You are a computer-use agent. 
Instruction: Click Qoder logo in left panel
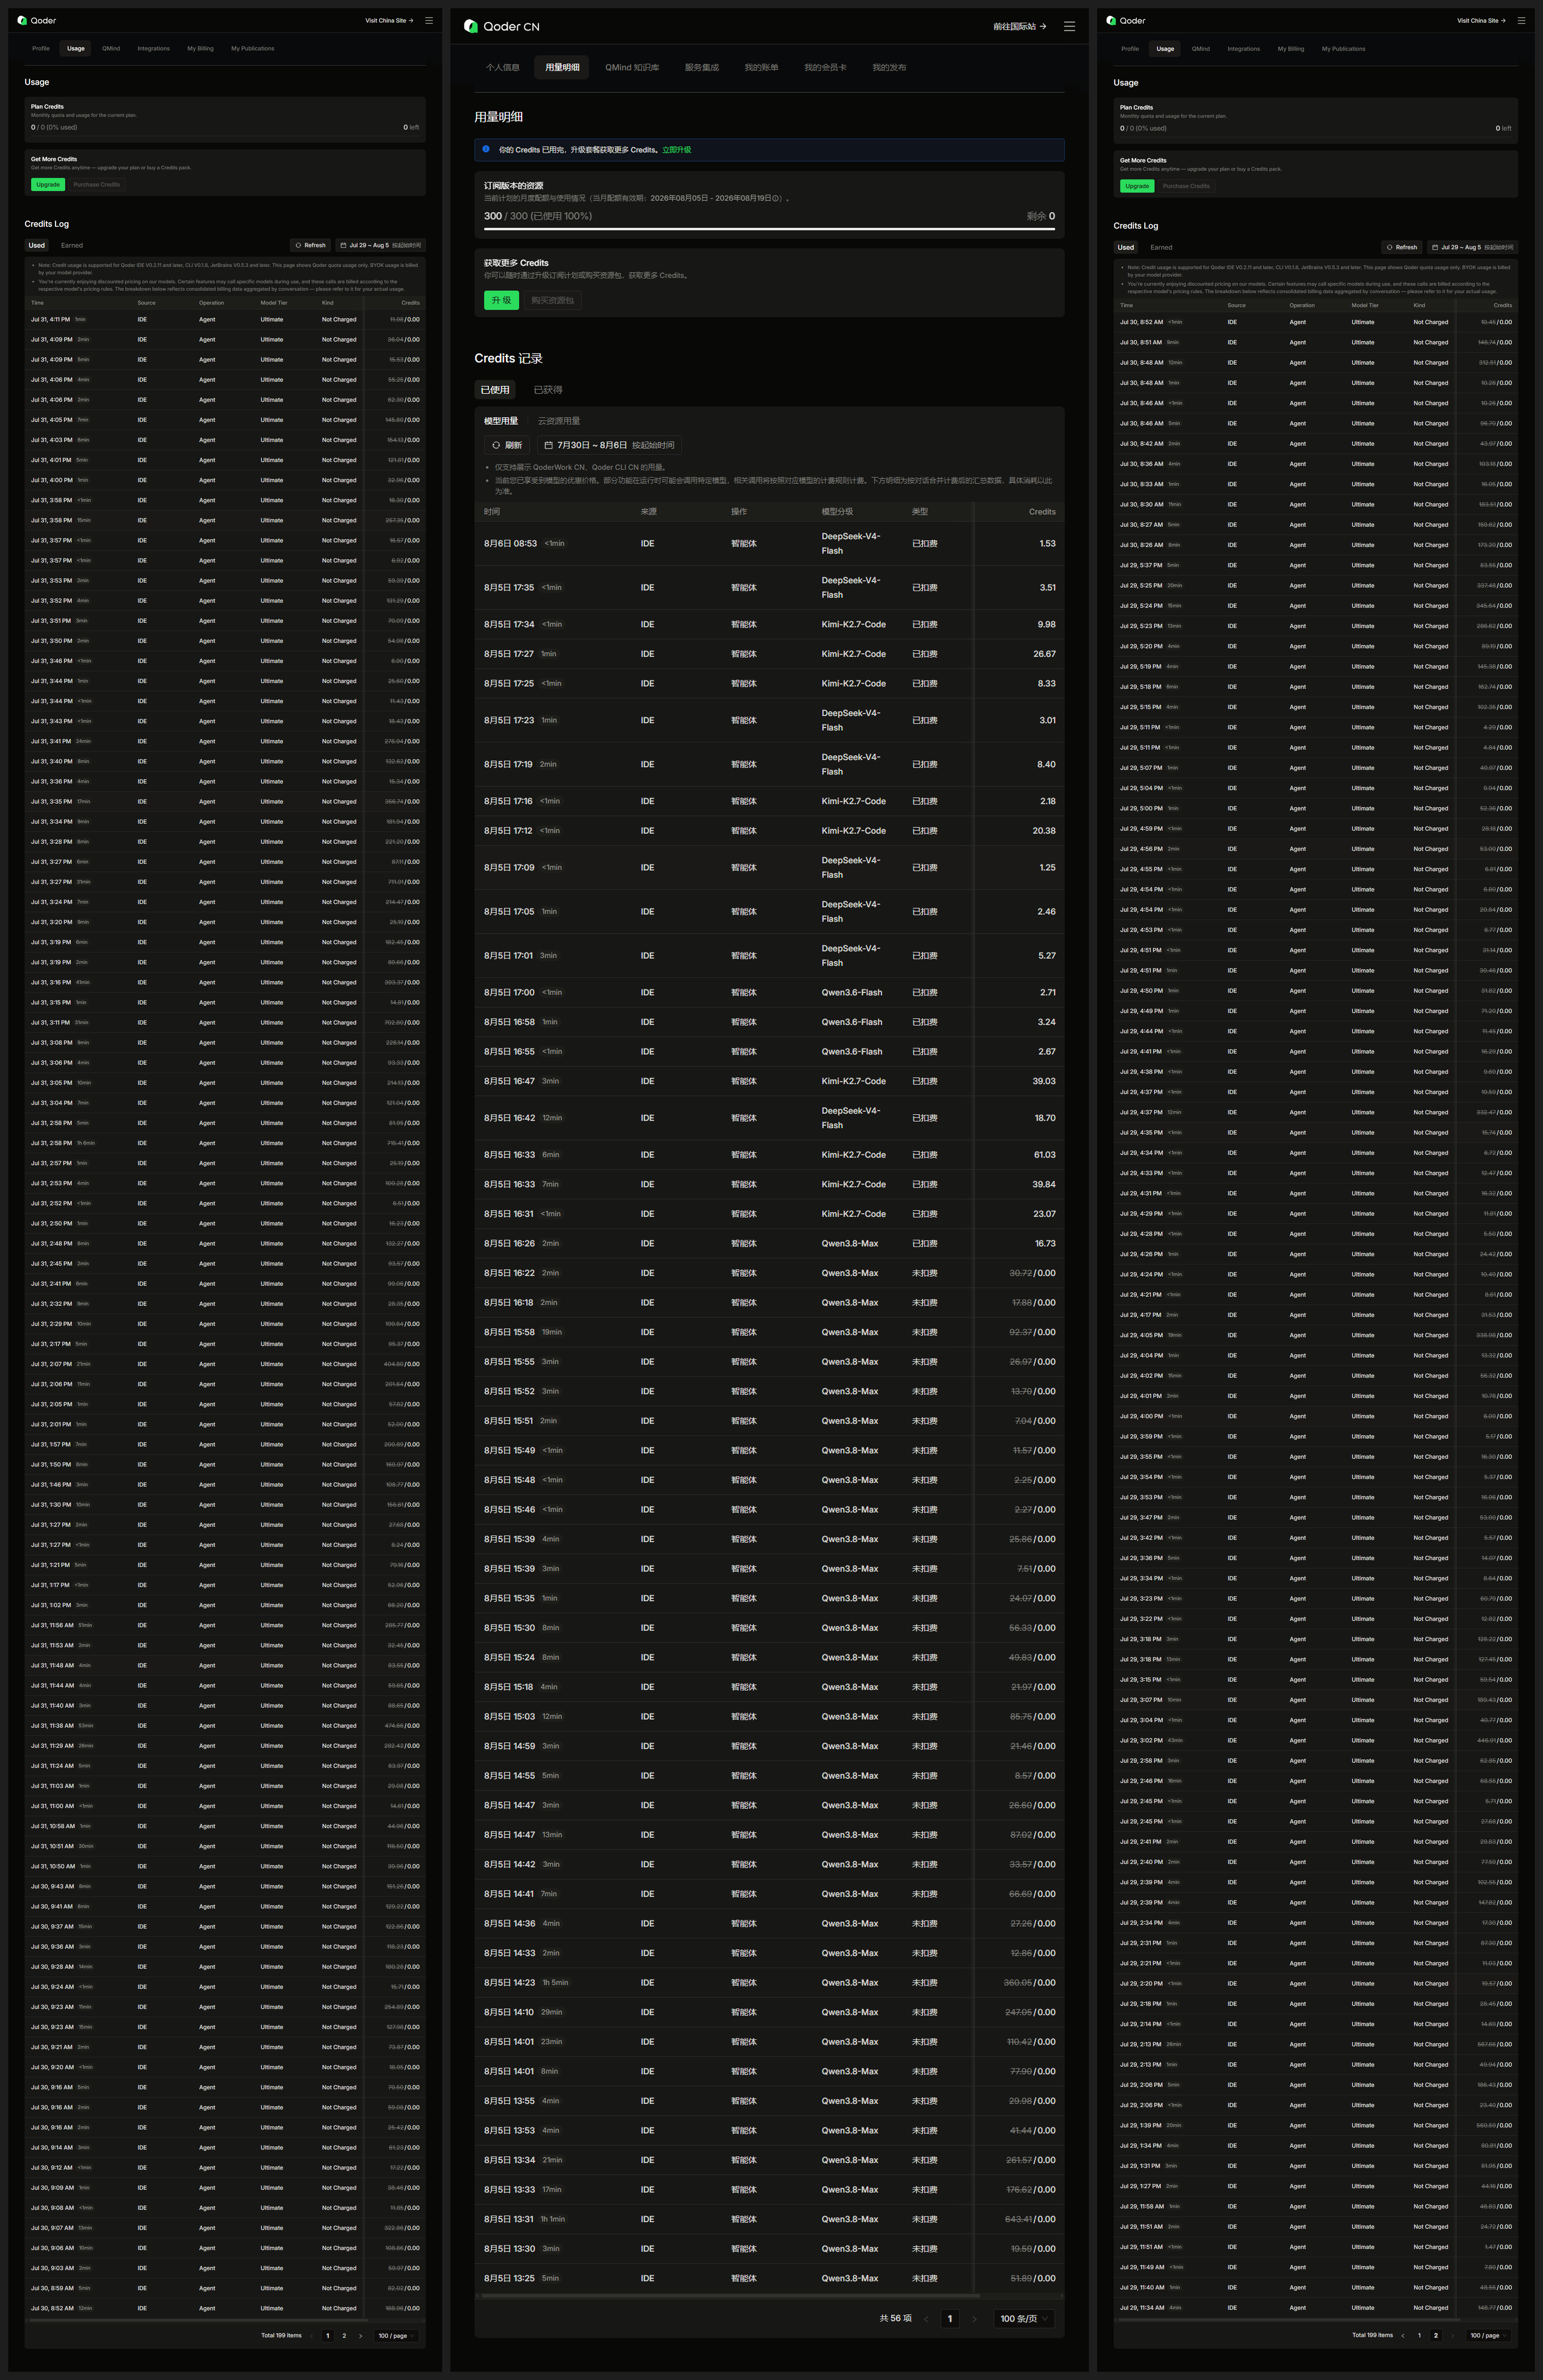pos(37,20)
